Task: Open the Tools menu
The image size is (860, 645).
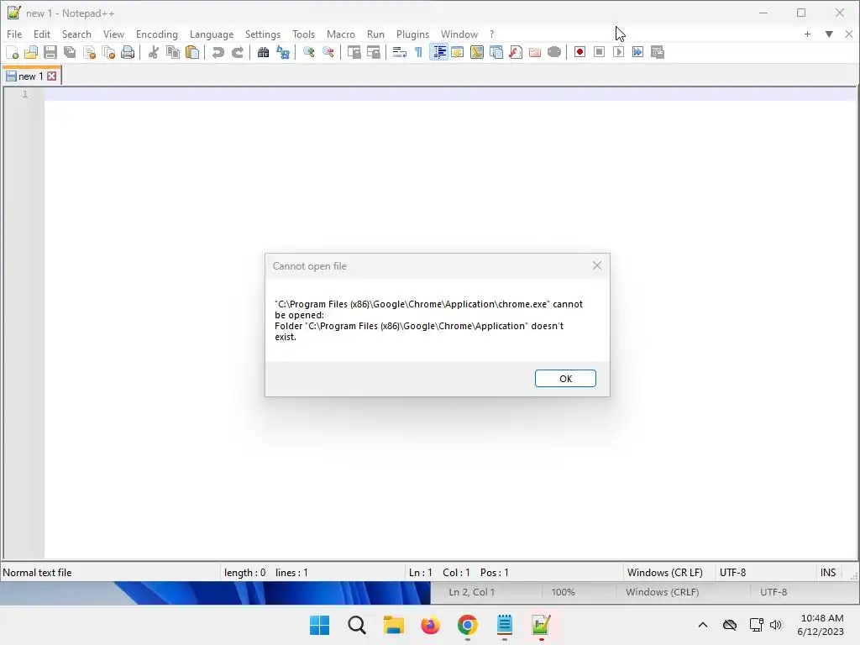Action: point(303,34)
